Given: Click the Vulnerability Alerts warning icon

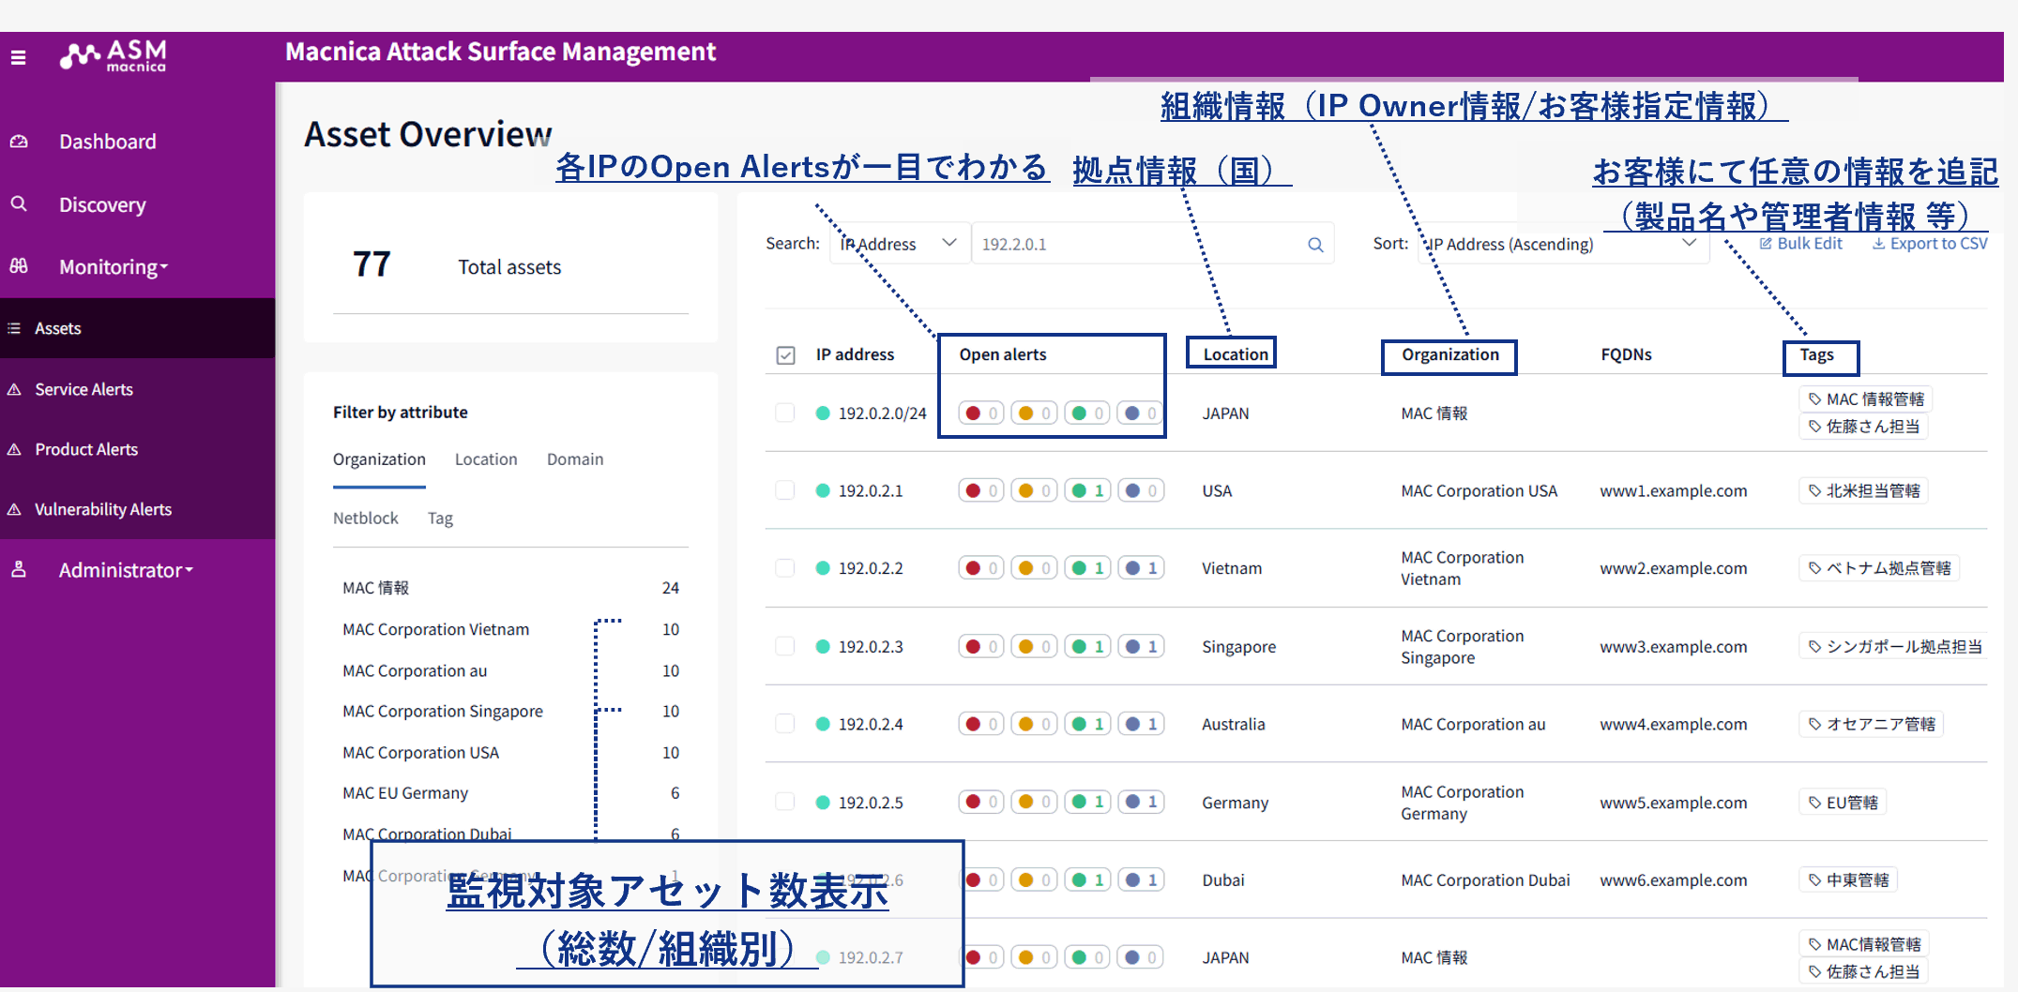Looking at the screenshot, I should (15, 509).
